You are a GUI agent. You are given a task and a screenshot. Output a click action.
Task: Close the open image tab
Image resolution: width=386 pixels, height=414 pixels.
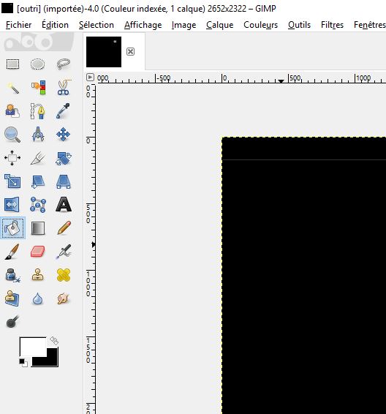(130, 51)
